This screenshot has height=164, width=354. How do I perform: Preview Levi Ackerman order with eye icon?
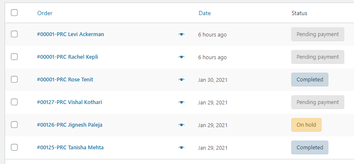point(181,34)
